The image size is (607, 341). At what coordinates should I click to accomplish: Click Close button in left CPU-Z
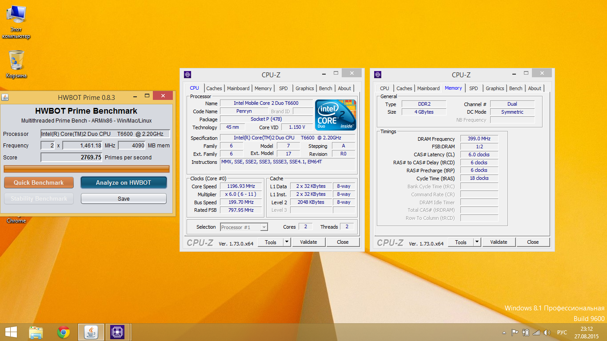click(x=343, y=242)
